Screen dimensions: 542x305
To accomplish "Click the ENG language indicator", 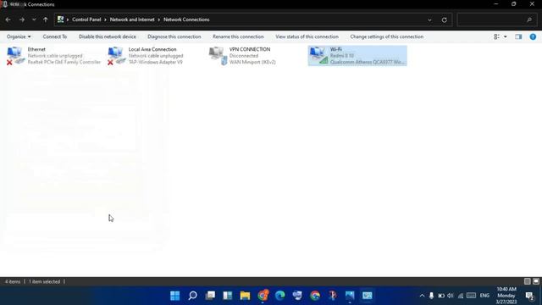I will click(x=484, y=296).
